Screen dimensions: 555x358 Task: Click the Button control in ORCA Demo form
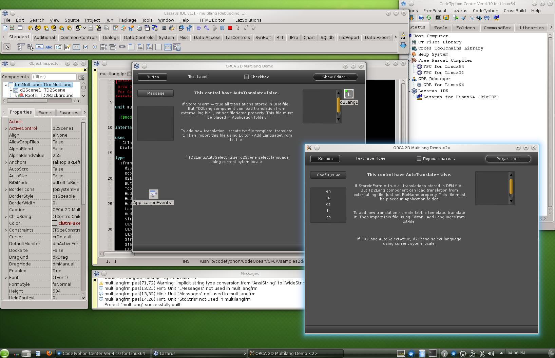coord(153,77)
